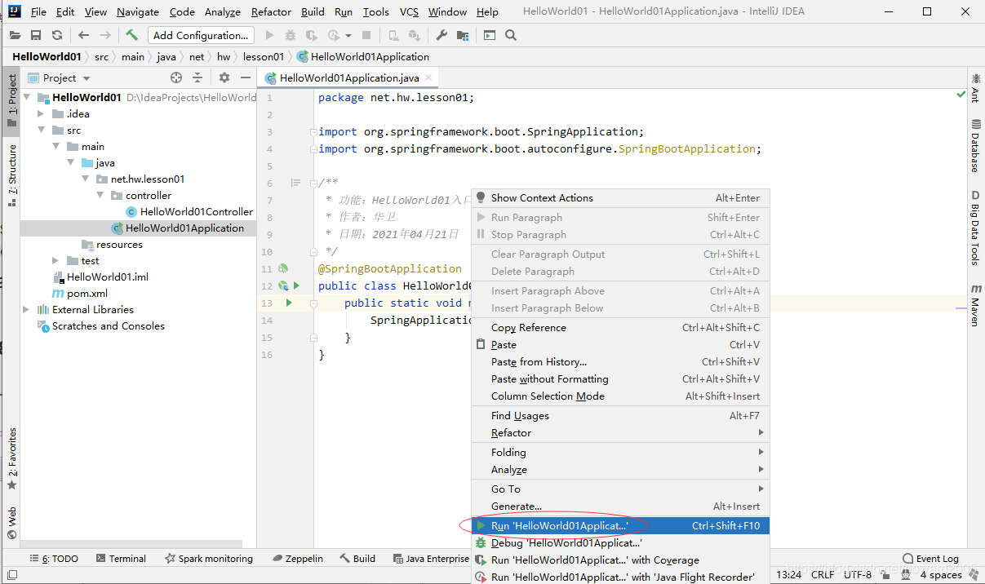Click the Debug bug toolbar icon

291,35
